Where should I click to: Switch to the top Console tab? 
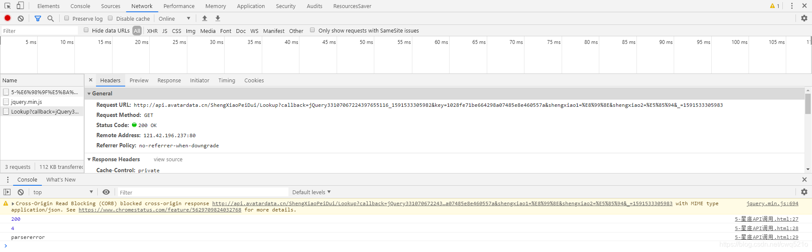click(x=80, y=6)
